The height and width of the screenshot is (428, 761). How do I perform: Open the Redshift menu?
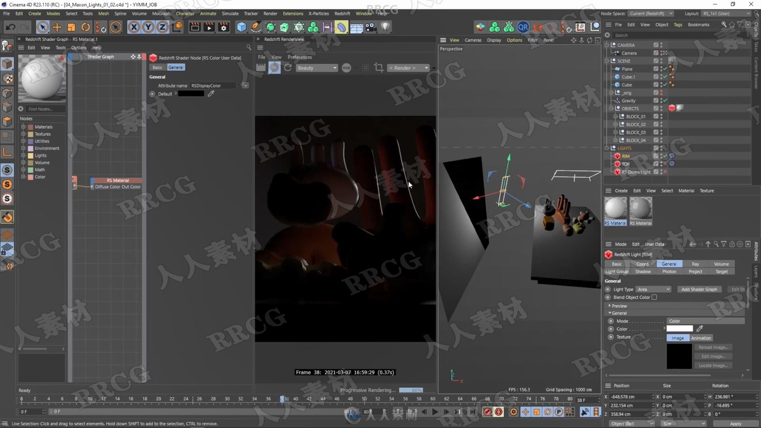342,13
